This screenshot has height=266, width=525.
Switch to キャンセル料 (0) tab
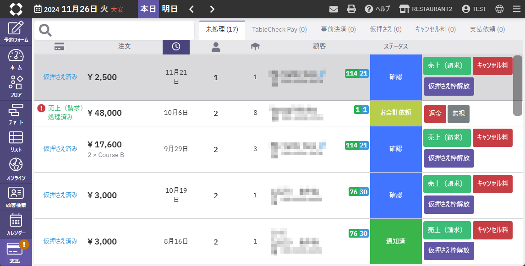click(x=436, y=29)
